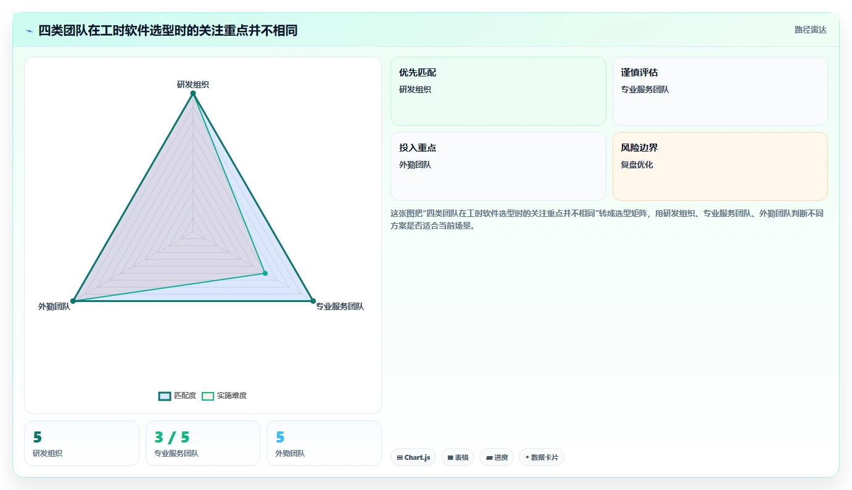Click the 研发组织 radar axis label
Screen dimensions: 852x490
(x=193, y=84)
